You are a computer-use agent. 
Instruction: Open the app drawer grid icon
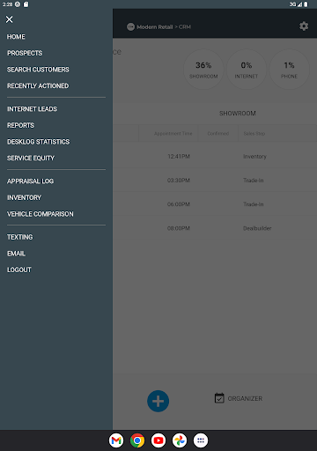point(201,440)
